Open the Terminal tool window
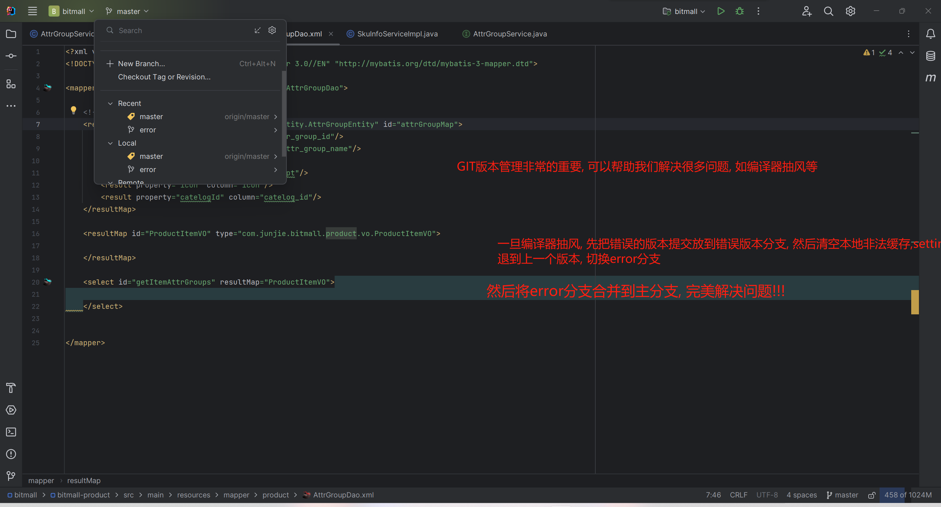 click(11, 432)
